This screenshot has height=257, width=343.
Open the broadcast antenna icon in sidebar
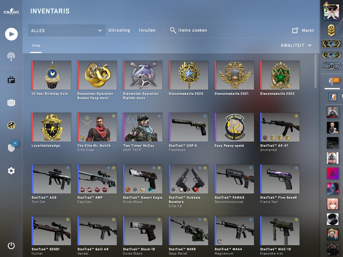pyautogui.click(x=11, y=56)
